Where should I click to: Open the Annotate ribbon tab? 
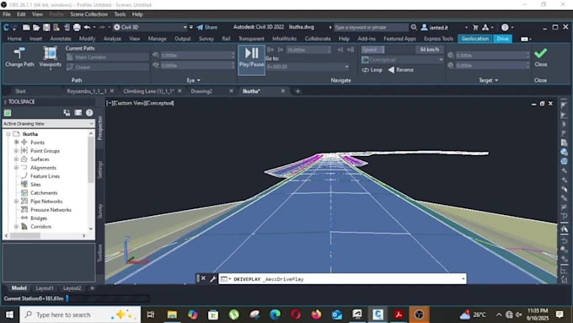(x=61, y=39)
